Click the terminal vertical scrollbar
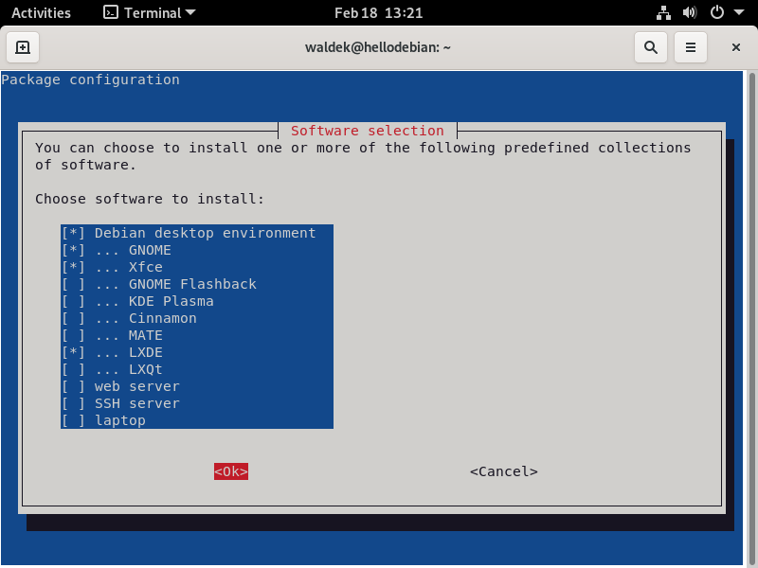Viewport: 758px width, 568px height. coord(751,319)
